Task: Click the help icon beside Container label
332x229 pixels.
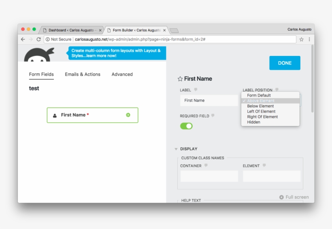Action: 206,166
